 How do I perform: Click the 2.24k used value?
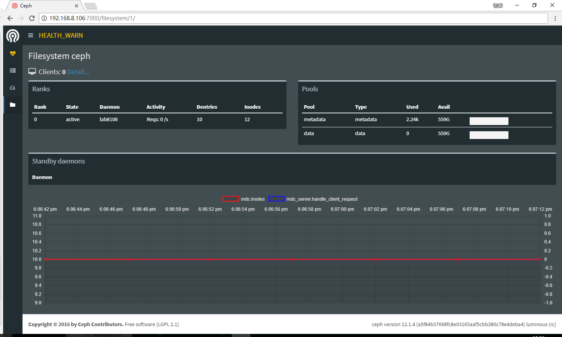click(x=413, y=120)
